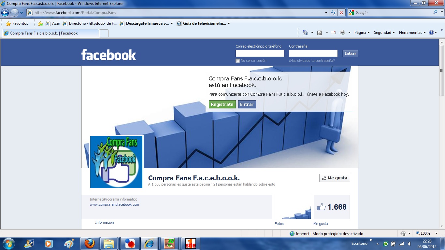Open the search provider dropdown arrow
Image resolution: width=445 pixels, height=250 pixels.
[441, 12]
